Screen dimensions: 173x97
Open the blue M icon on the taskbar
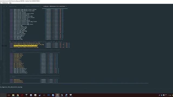pyautogui.click(x=49, y=95)
